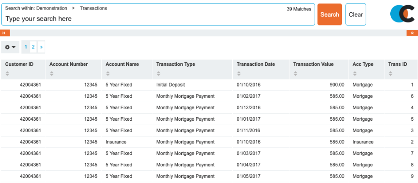Go to page 2 of results

click(33, 47)
